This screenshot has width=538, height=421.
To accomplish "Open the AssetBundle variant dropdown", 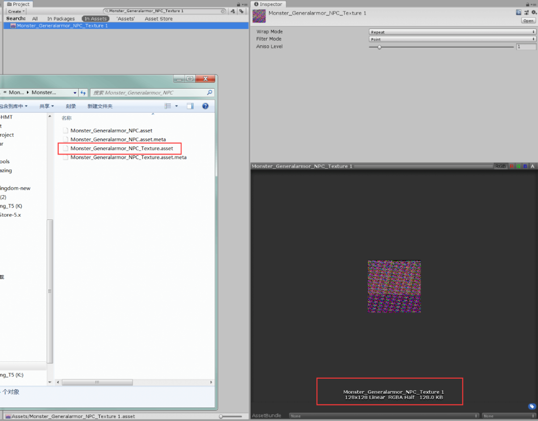I will (509, 416).
